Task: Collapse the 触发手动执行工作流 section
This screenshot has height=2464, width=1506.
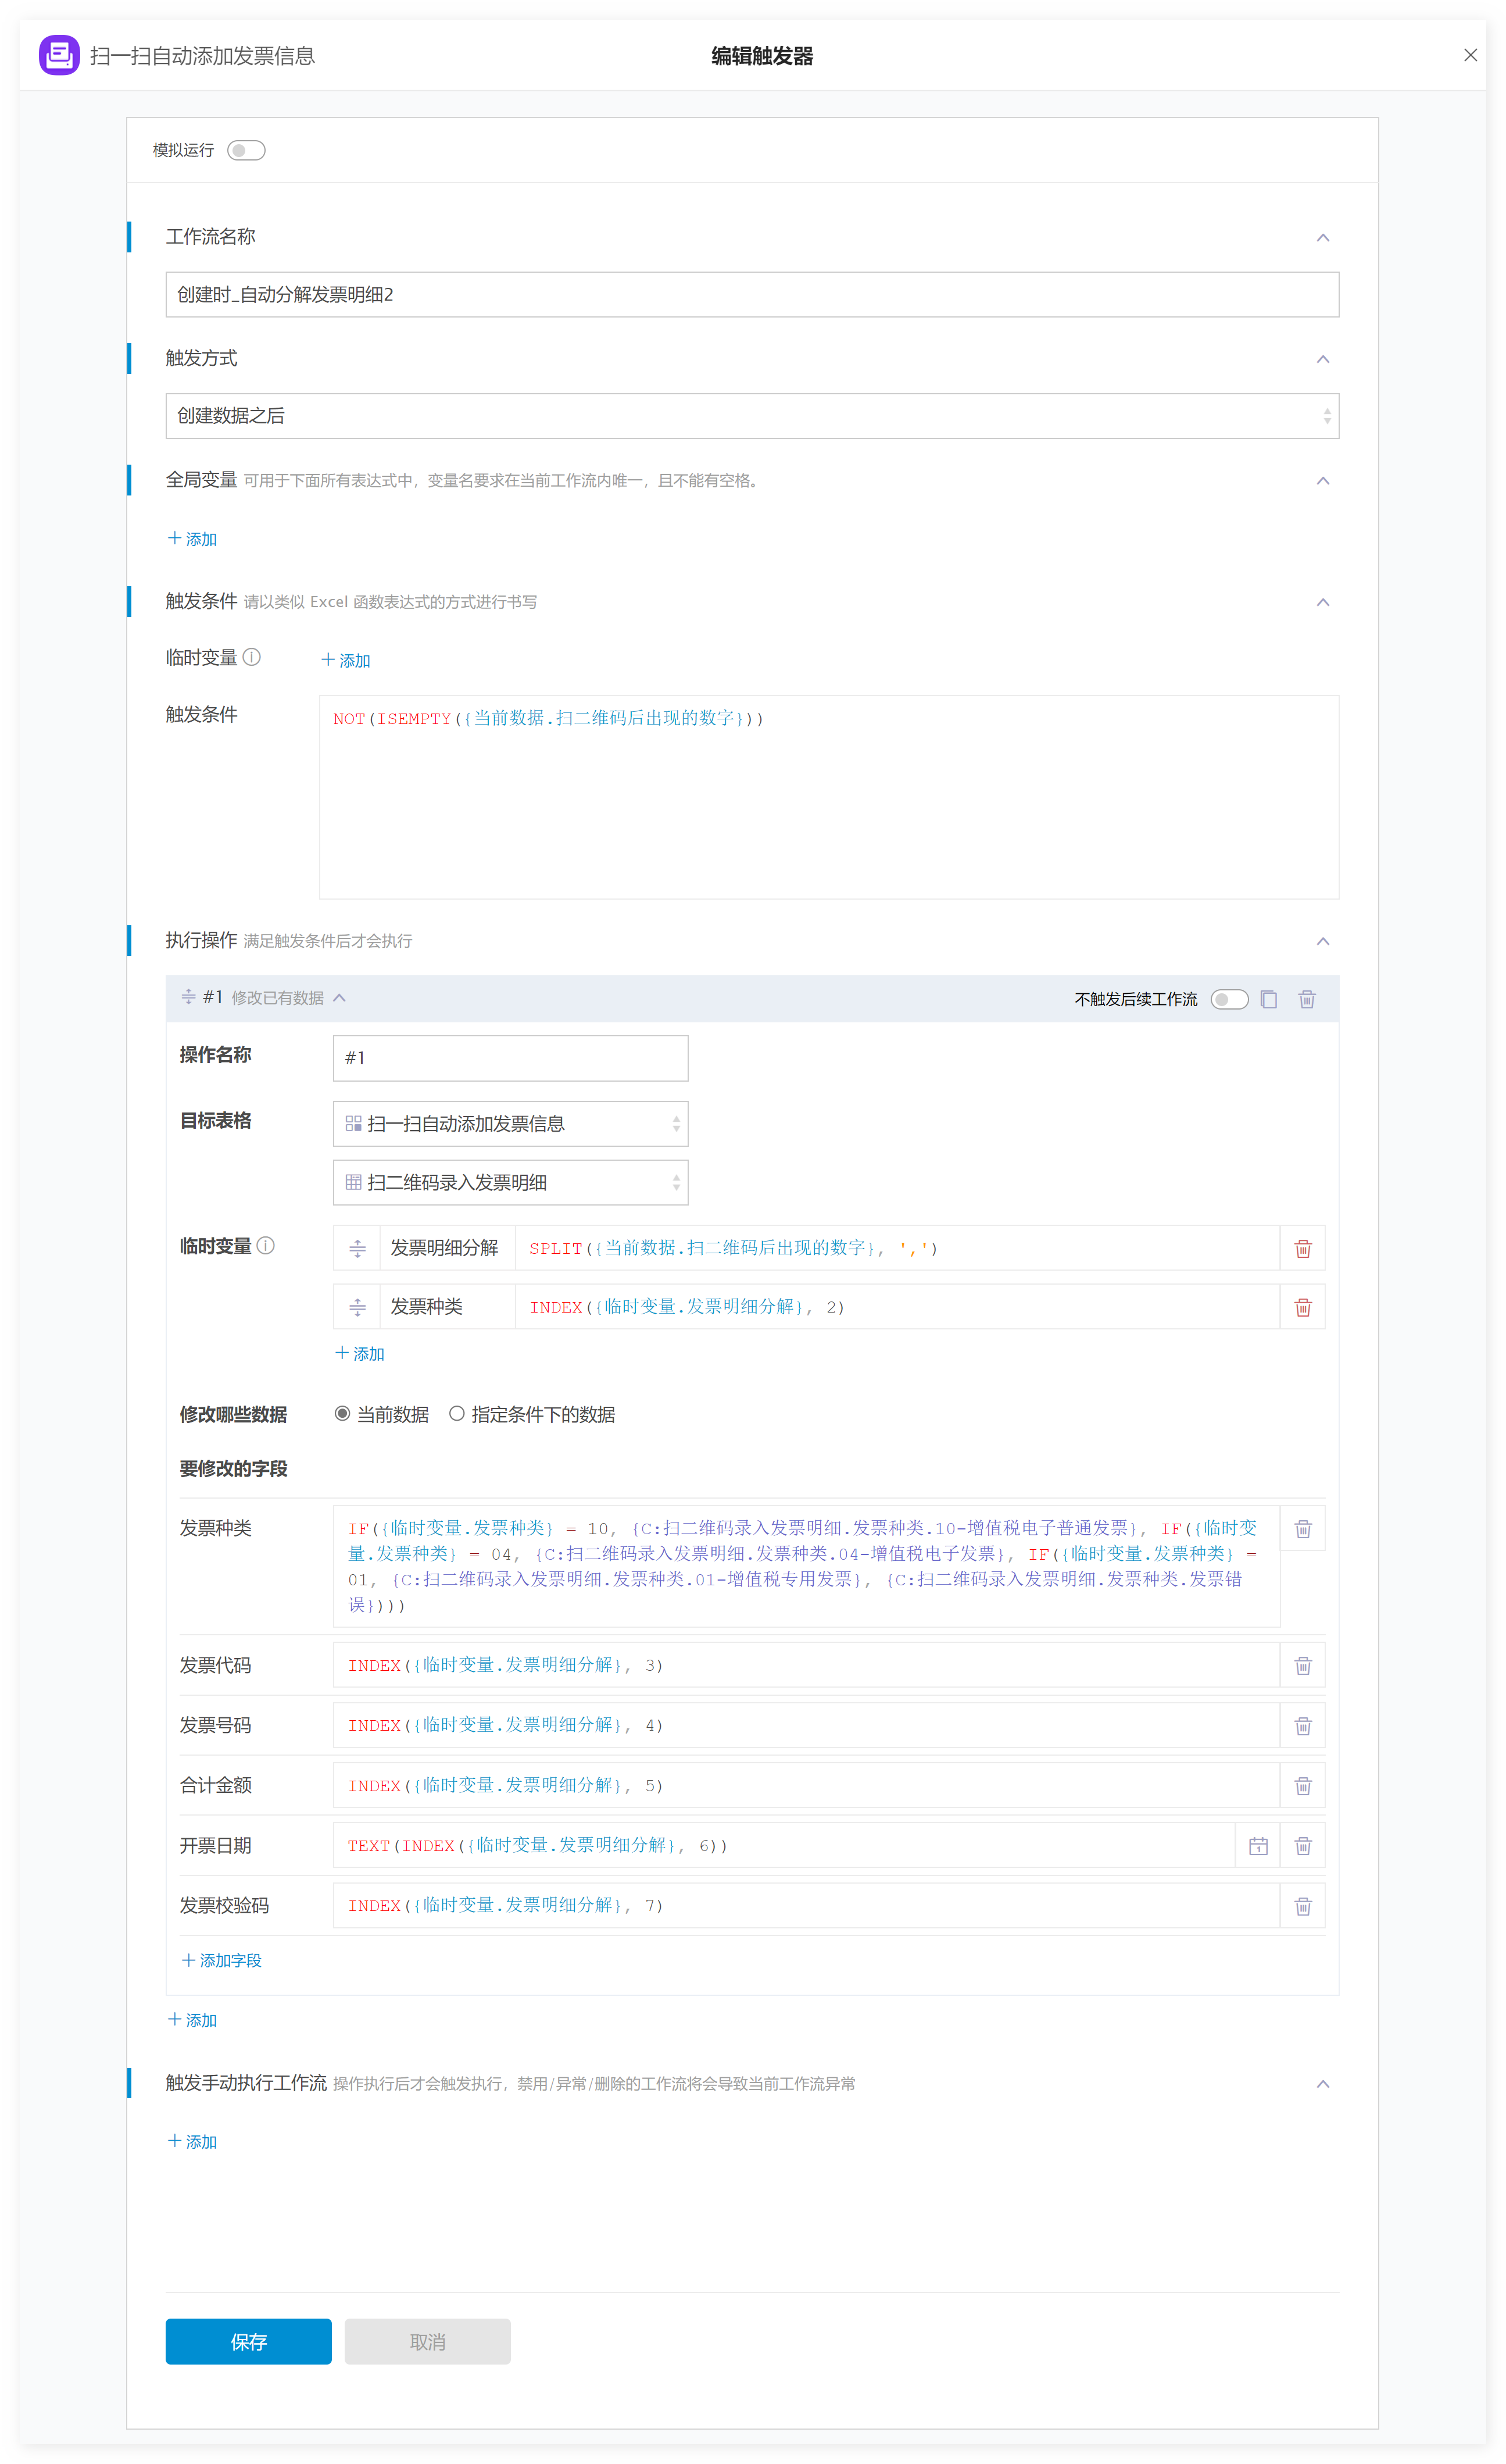Action: click(x=1322, y=2084)
